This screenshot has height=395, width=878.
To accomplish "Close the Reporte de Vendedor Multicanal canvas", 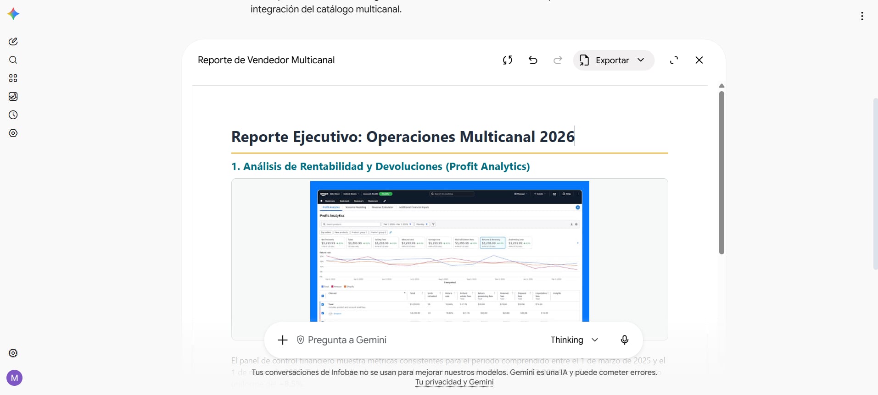I will [699, 60].
